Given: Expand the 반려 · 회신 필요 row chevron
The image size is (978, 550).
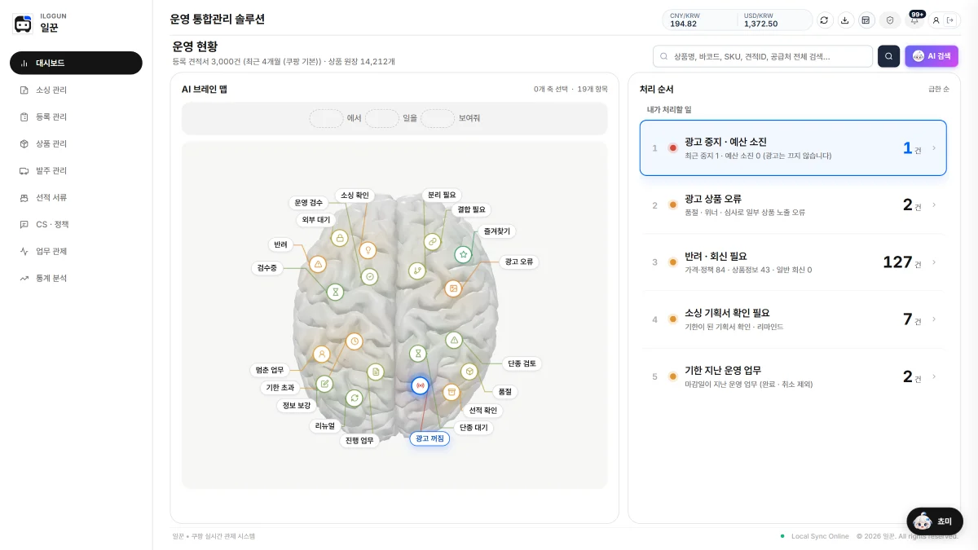Looking at the screenshot, I should [934, 262].
